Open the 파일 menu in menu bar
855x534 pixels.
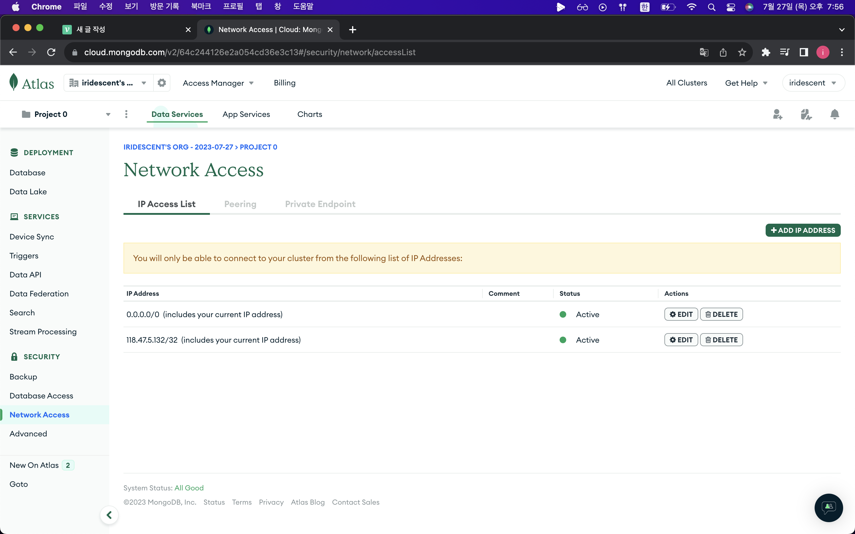pos(80,7)
